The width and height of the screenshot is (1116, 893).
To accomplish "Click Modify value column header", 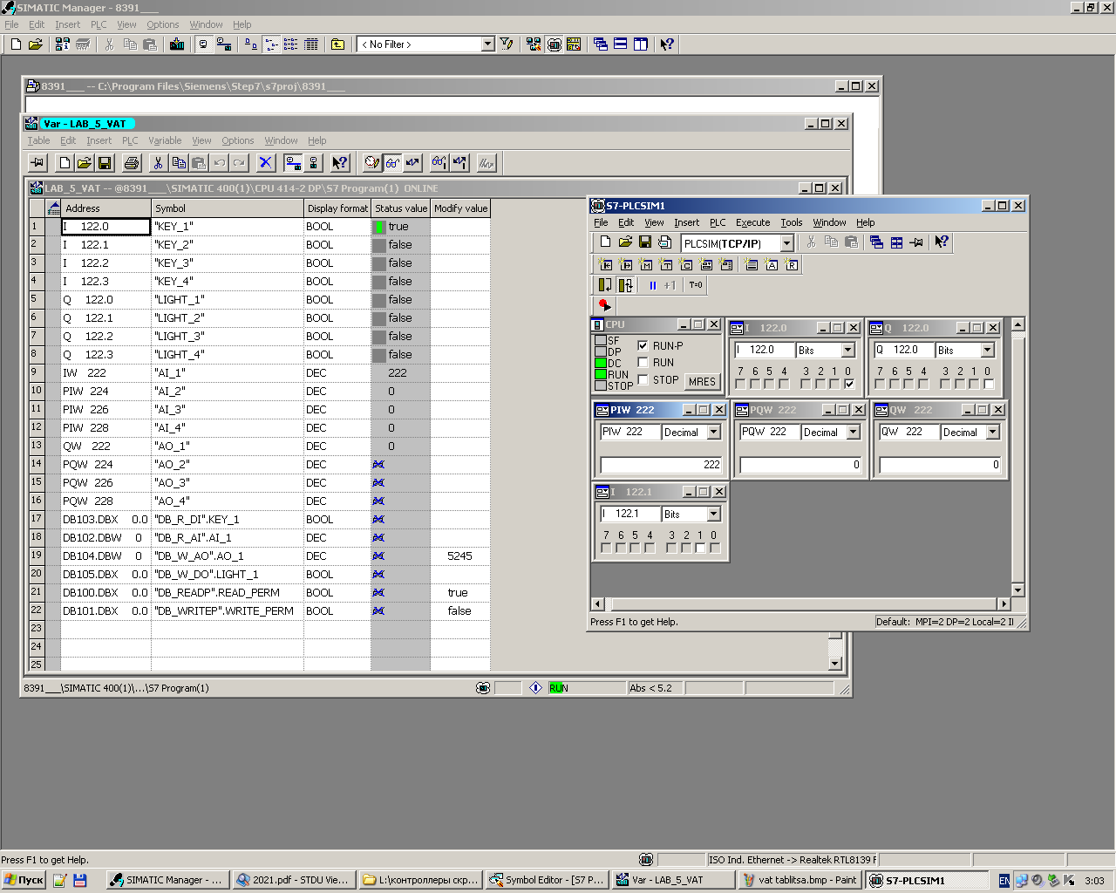I will click(460, 208).
